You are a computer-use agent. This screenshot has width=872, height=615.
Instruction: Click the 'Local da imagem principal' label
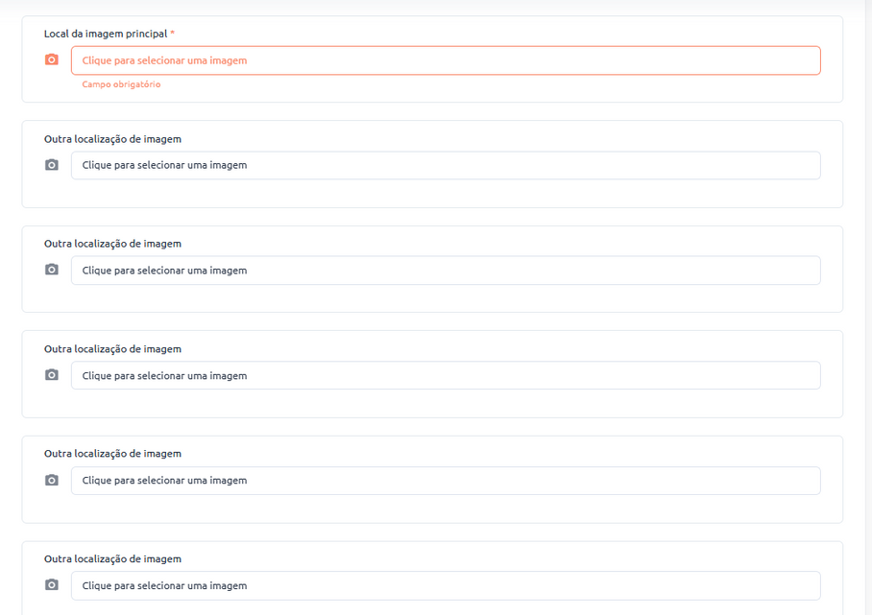106,34
